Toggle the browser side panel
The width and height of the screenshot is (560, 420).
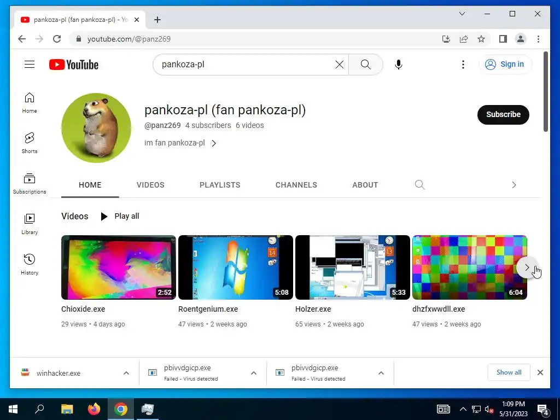click(503, 39)
